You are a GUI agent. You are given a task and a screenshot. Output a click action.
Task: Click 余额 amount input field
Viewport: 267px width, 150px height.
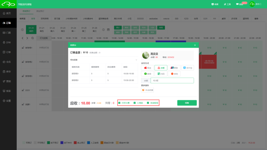tap(172, 81)
